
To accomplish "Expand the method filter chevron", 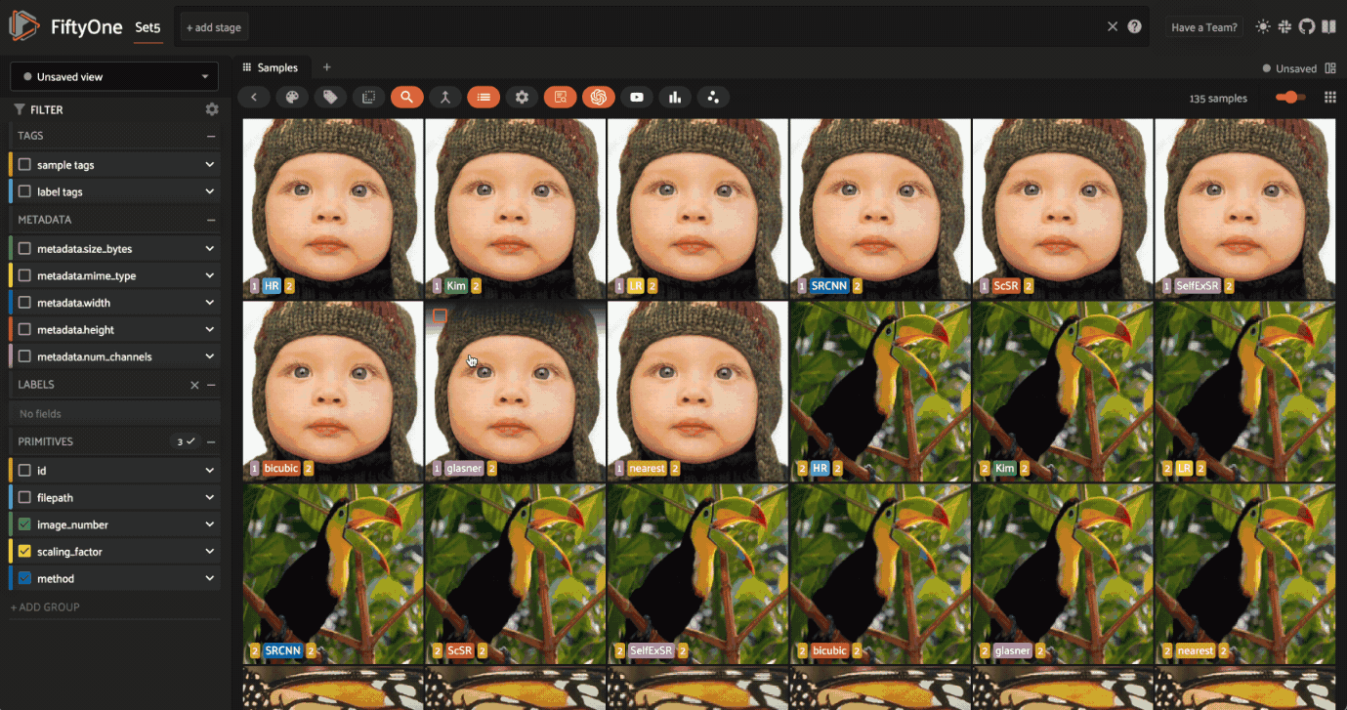I will pyautogui.click(x=209, y=578).
